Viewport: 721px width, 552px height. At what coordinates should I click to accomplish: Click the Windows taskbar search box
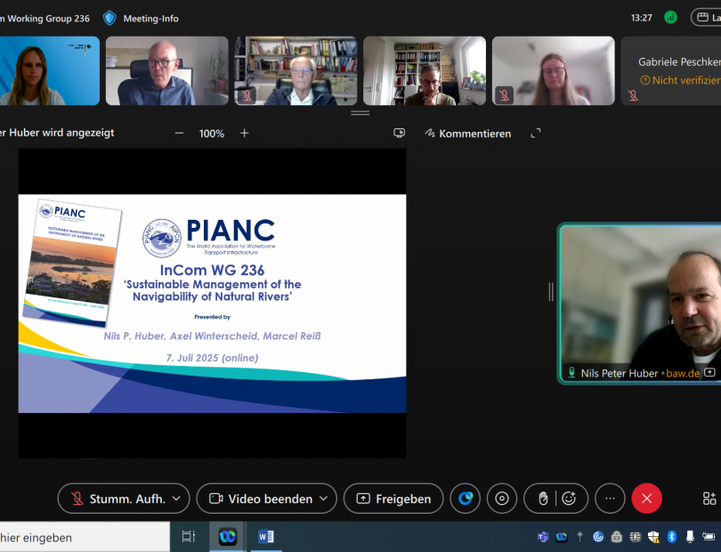point(85,537)
